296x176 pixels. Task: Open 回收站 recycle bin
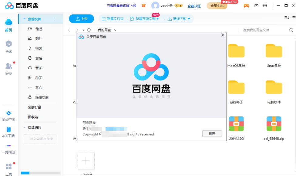click(33, 117)
